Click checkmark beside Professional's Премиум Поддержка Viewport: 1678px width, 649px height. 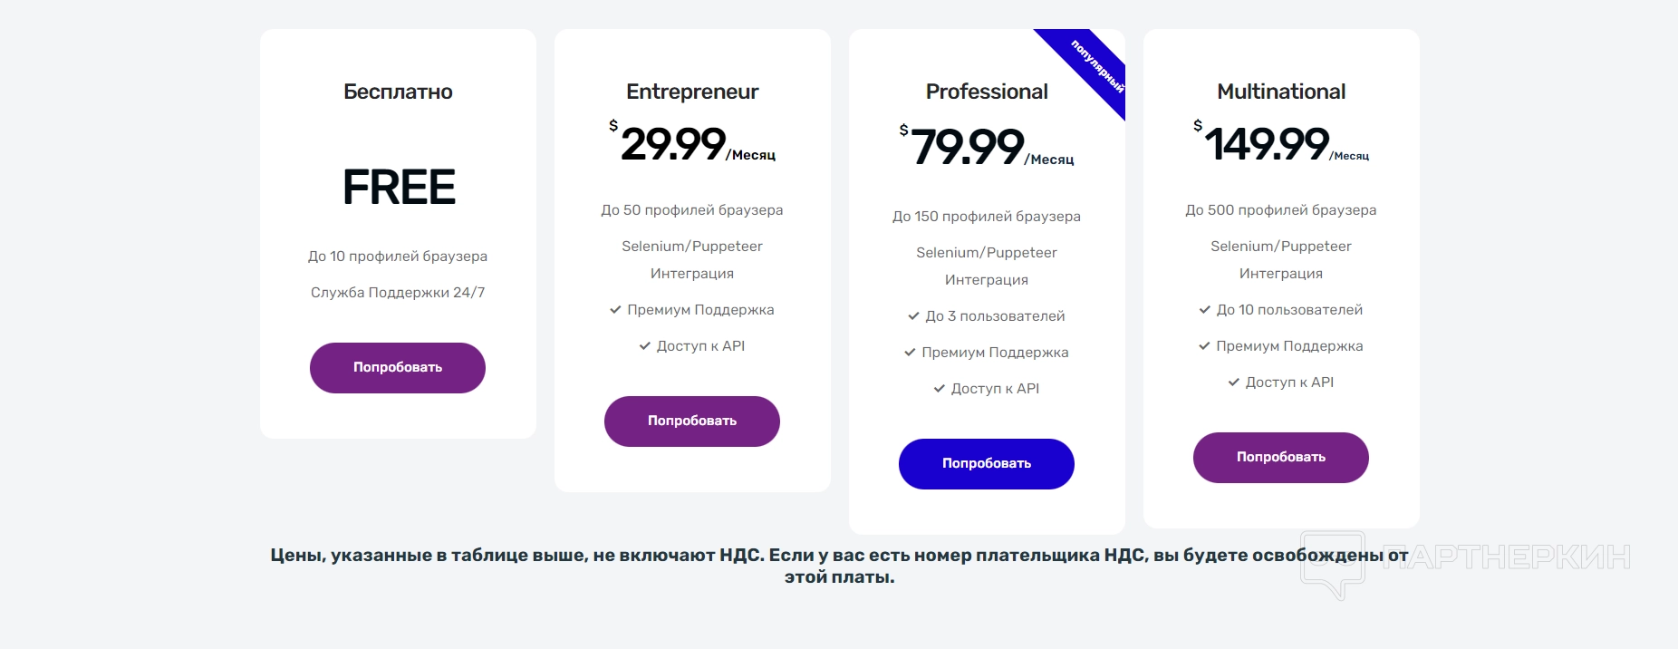pos(910,353)
